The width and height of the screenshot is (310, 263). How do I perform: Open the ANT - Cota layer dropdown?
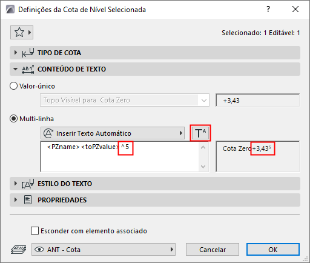click(104, 250)
